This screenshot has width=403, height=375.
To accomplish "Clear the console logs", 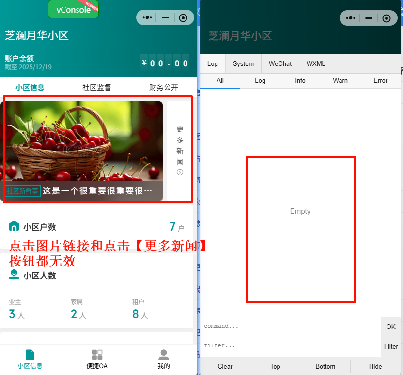I will pyautogui.click(x=225, y=366).
